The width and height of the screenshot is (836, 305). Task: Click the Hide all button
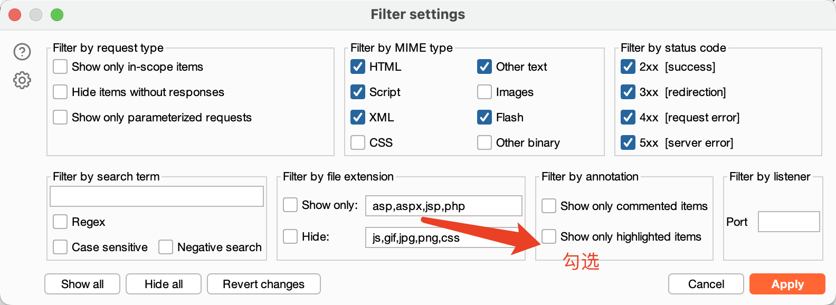164,284
